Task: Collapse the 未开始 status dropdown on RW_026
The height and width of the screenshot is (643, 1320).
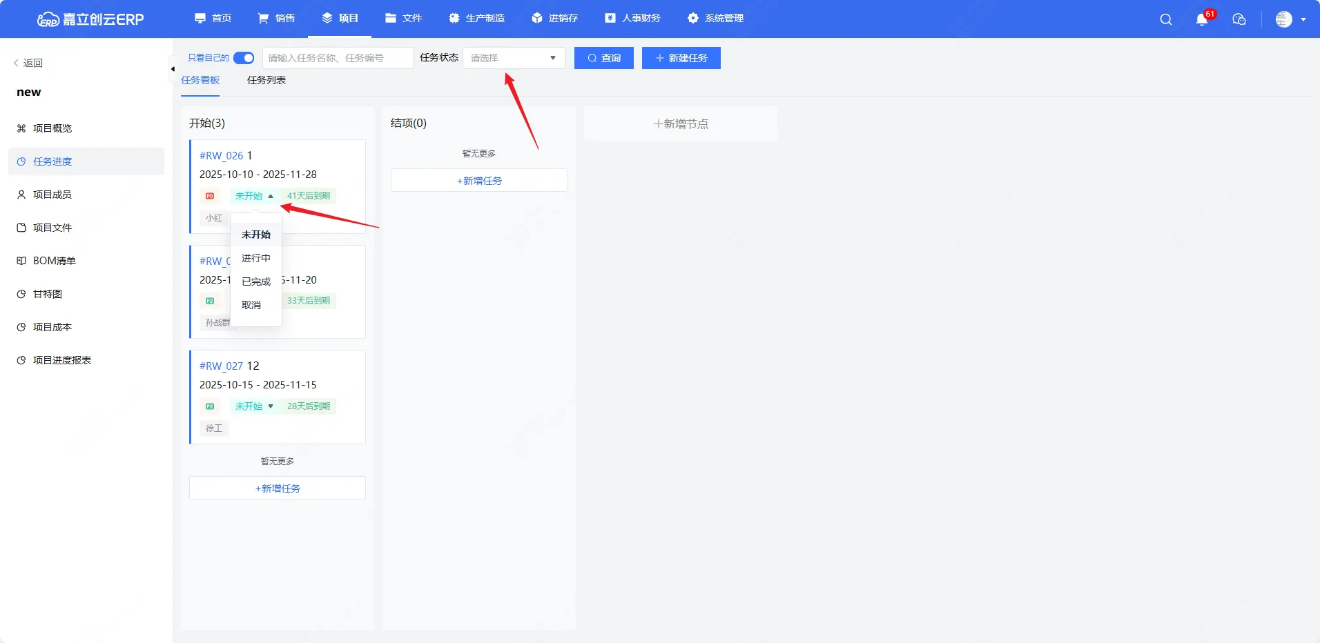Action: (254, 196)
